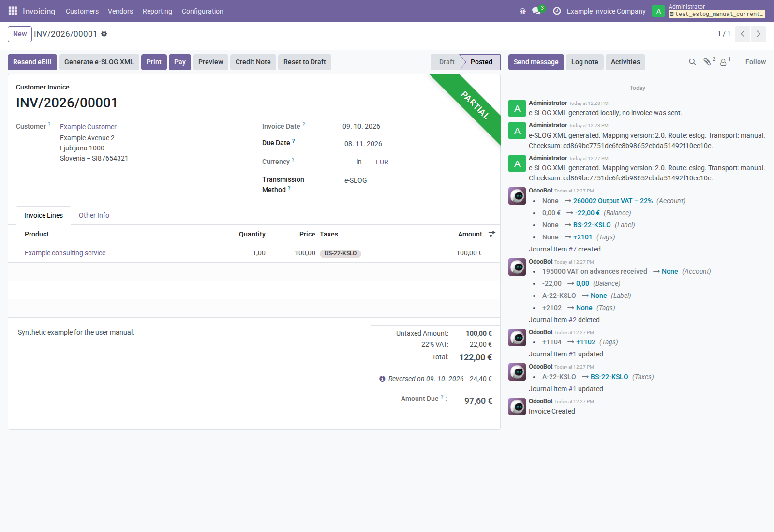
Task: Click the Draft status stage
Action: click(x=446, y=62)
